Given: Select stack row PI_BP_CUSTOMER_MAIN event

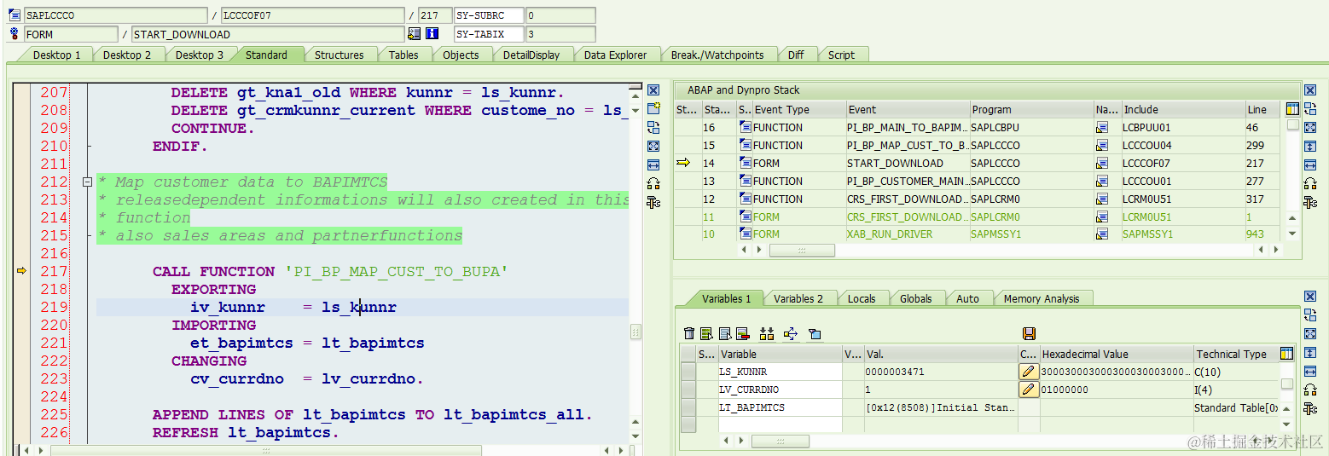Looking at the screenshot, I should tap(907, 181).
